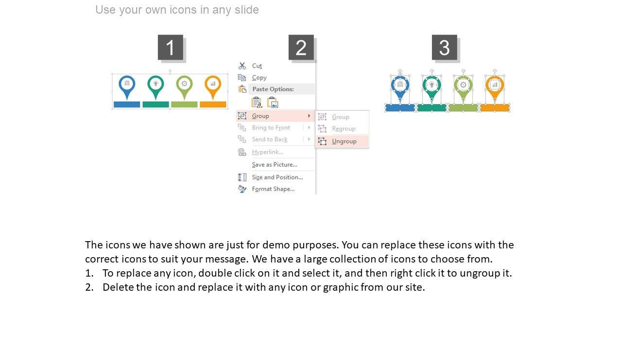Click the green bar in the grouped graphic
Image resolution: width=622 pixels, height=350 pixels.
tap(184, 105)
